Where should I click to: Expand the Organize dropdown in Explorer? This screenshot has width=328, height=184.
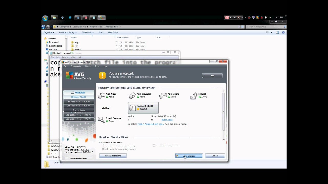(49, 32)
